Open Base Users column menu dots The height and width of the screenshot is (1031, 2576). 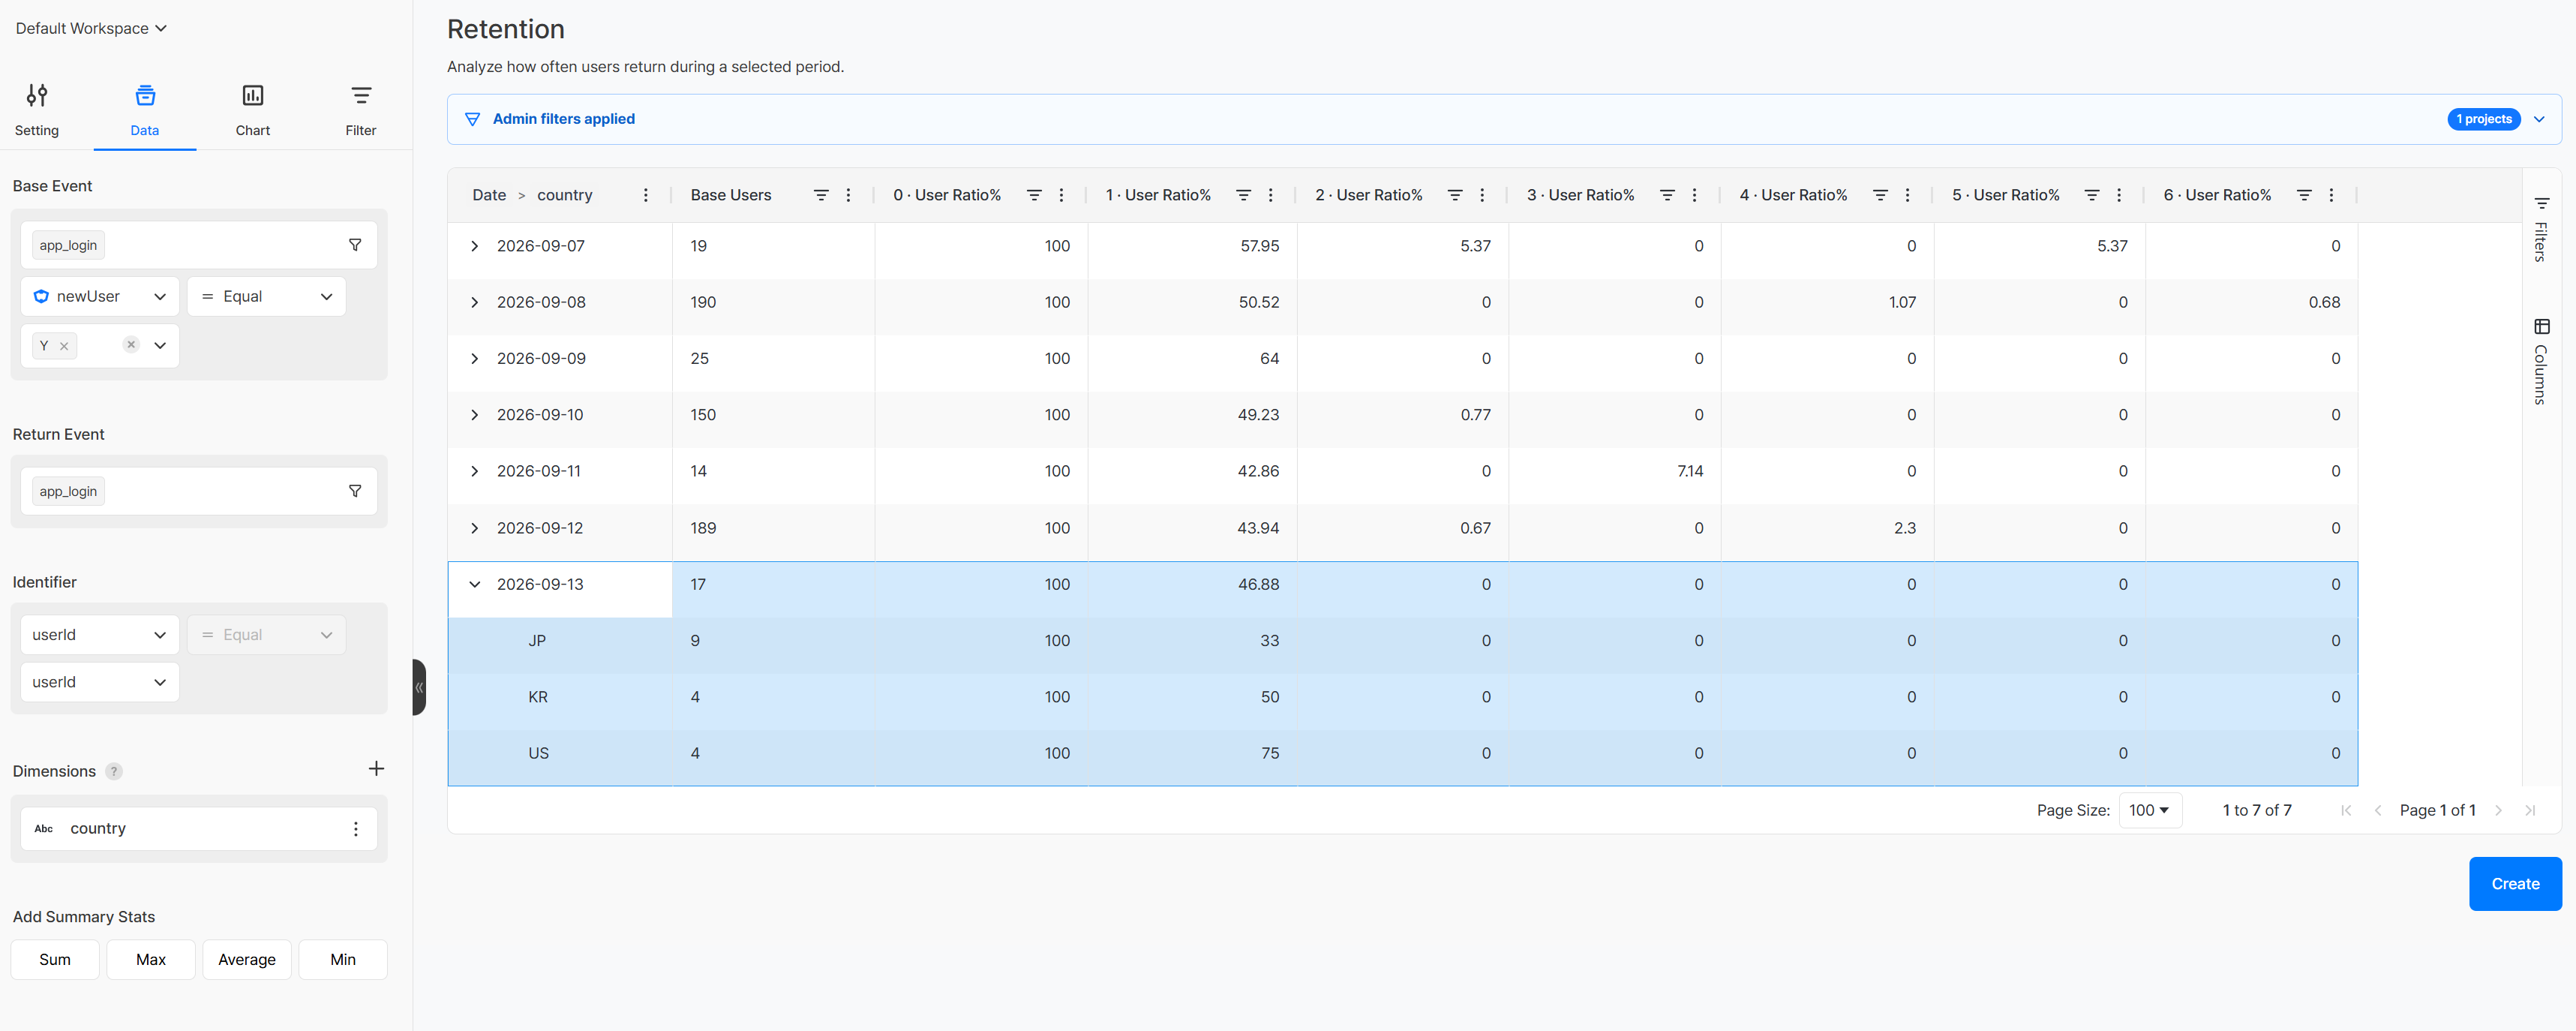click(848, 195)
